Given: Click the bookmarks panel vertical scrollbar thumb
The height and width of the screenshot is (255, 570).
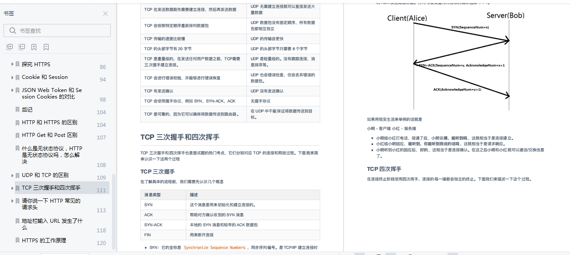Looking at the screenshot, I should [x=114, y=211].
